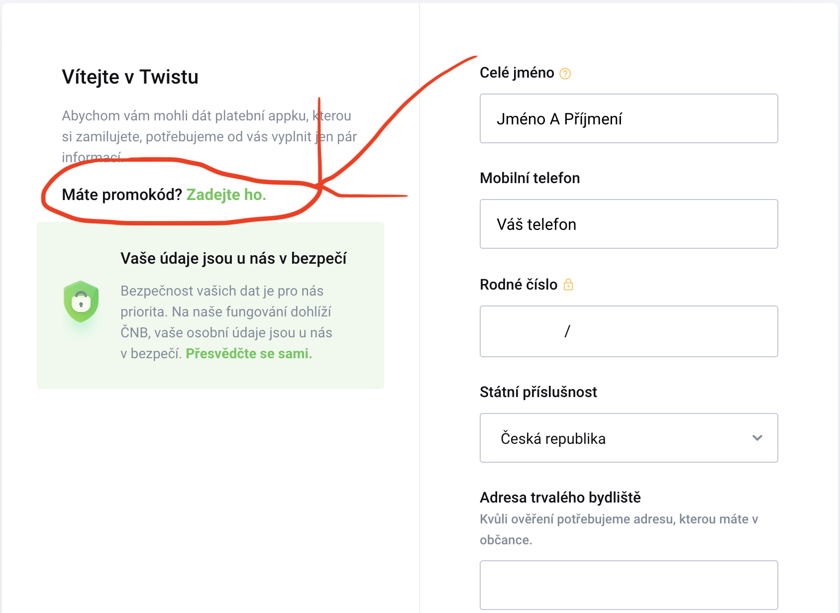Focus the permanent address input box
Viewport: 840px width, 613px height.
[x=629, y=585]
